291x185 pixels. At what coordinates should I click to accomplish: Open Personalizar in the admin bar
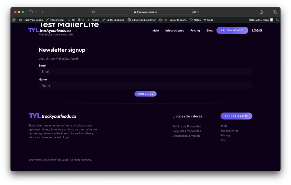pyautogui.click(x=55, y=20)
